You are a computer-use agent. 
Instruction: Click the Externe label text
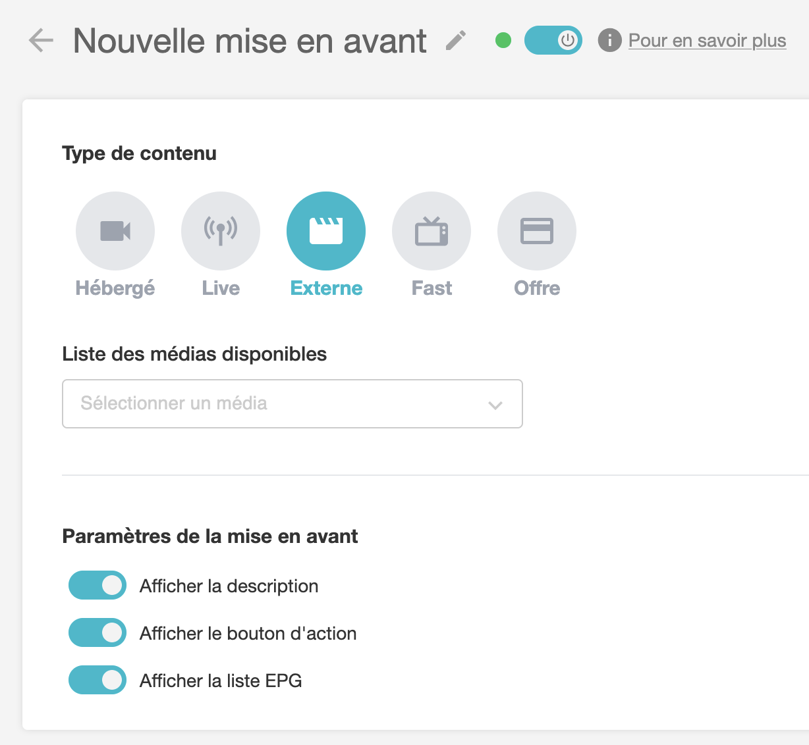tap(326, 288)
